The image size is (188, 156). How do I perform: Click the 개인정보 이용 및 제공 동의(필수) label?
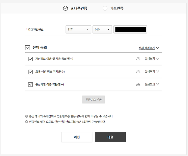[x=54, y=59]
